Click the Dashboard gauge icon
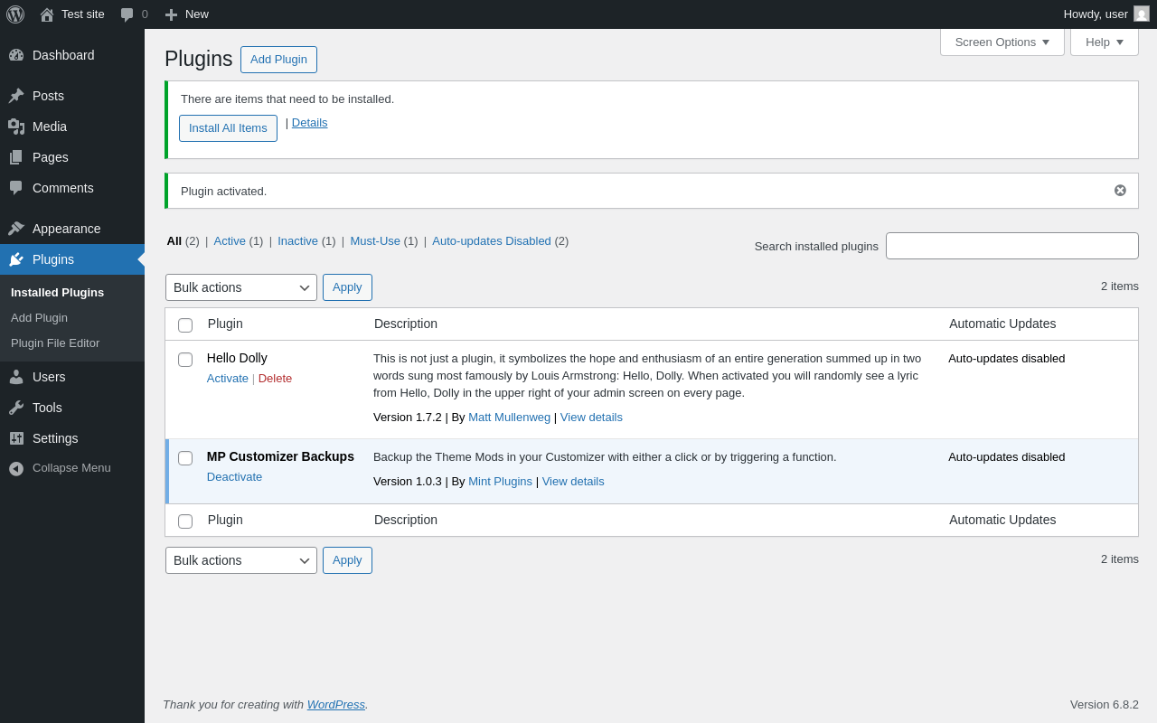The width and height of the screenshot is (1157, 723). coord(16,55)
